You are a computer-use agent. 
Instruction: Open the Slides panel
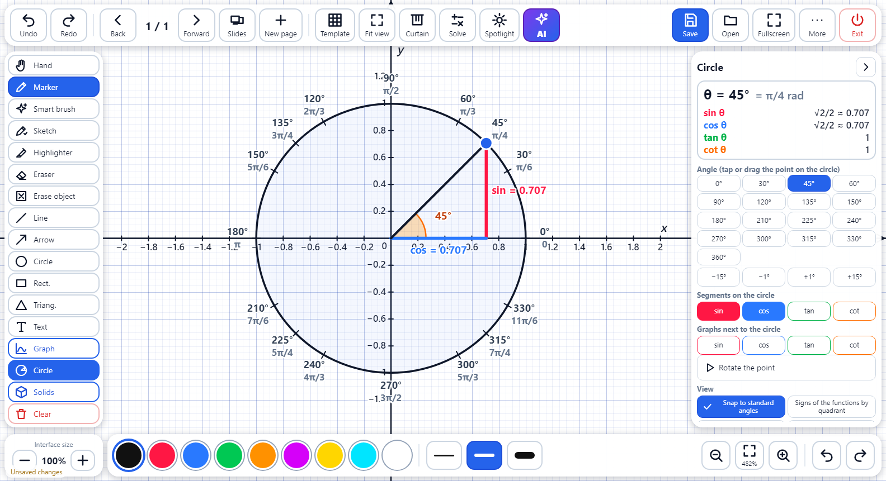point(237,25)
